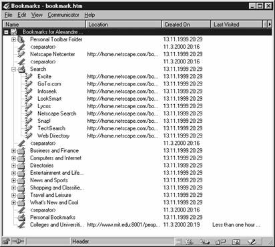Select the separator row below Web Directory
This screenshot has height=247, width=275.
pos(43,144)
